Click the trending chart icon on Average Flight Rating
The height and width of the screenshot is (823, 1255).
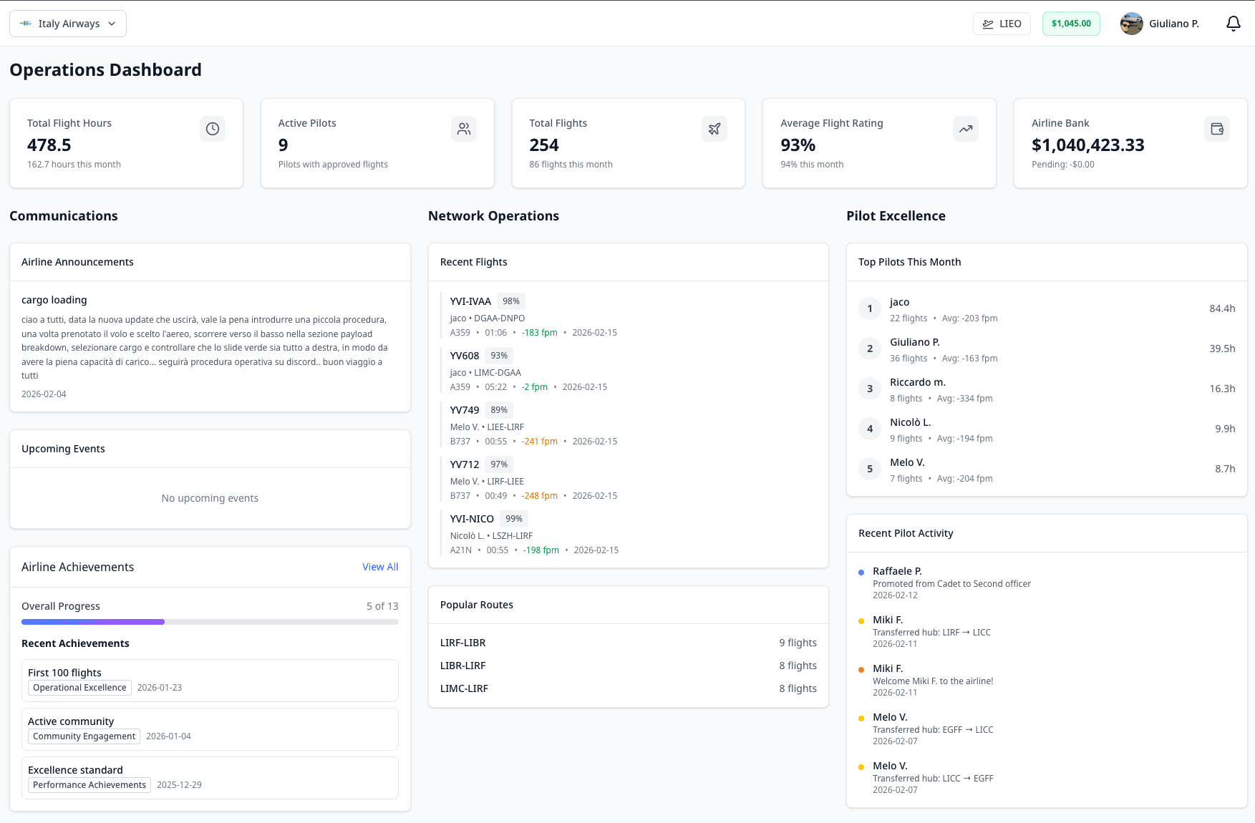tap(965, 129)
